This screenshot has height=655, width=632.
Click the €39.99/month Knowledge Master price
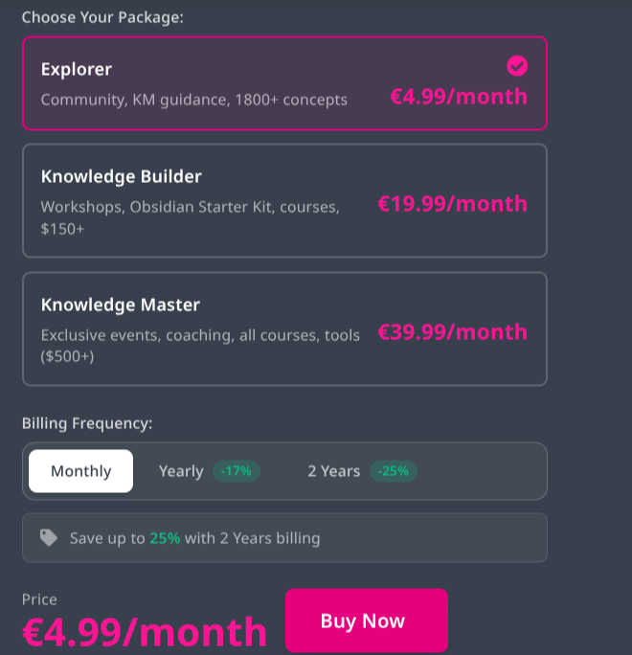(452, 331)
